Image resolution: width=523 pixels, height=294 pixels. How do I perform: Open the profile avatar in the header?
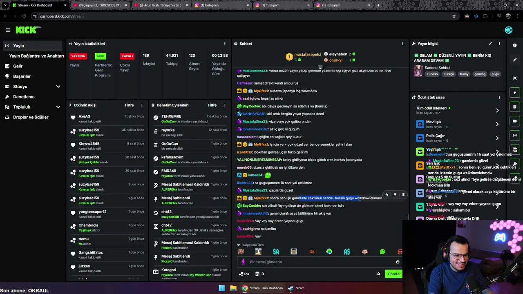point(509,30)
